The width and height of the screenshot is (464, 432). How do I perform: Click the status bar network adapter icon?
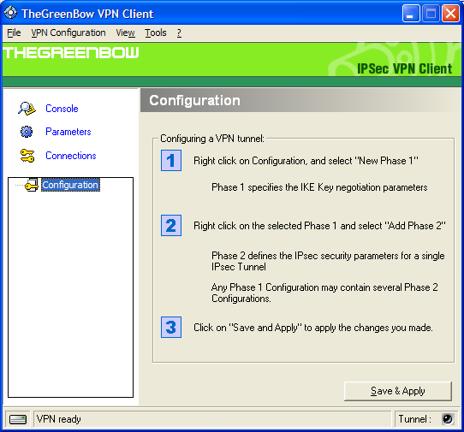pos(18,419)
